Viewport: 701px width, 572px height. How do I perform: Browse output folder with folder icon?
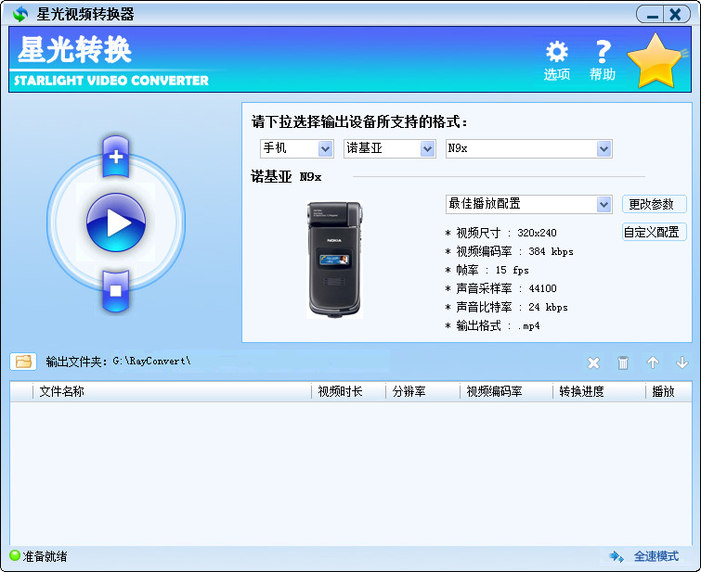pos(23,362)
